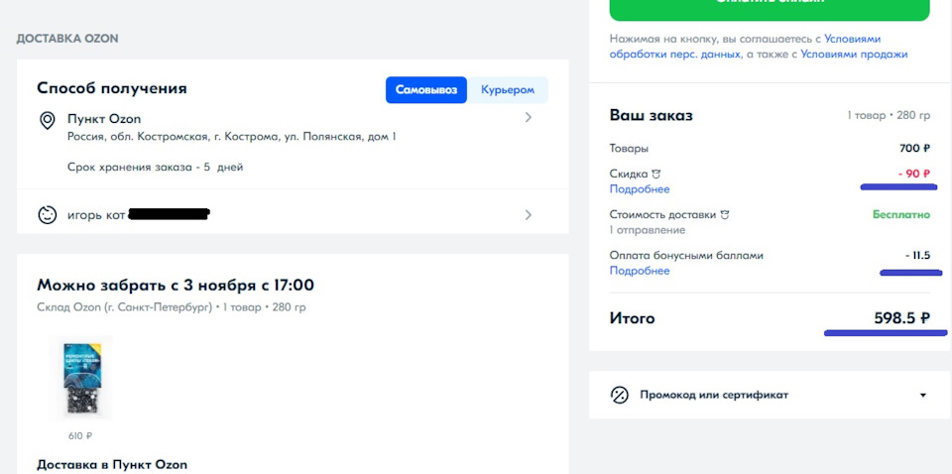
Task: Click the - 11.5 bonus points value
Action: [x=916, y=256]
